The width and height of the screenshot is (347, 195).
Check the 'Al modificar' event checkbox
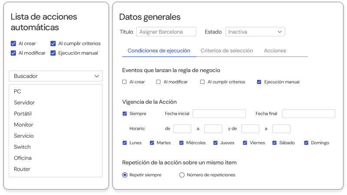coord(158,82)
